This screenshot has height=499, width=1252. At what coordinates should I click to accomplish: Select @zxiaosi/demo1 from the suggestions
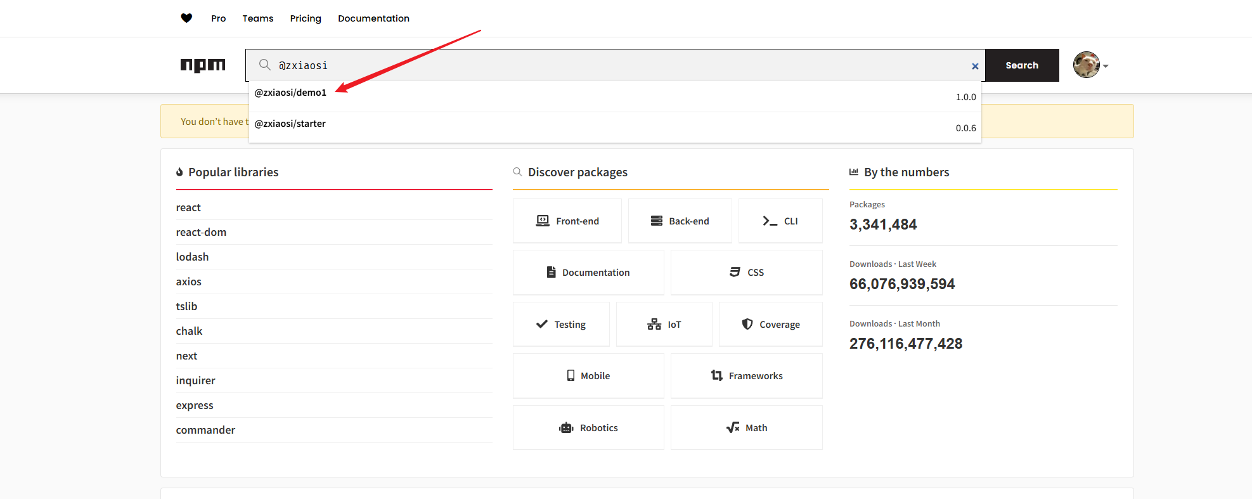click(x=290, y=93)
